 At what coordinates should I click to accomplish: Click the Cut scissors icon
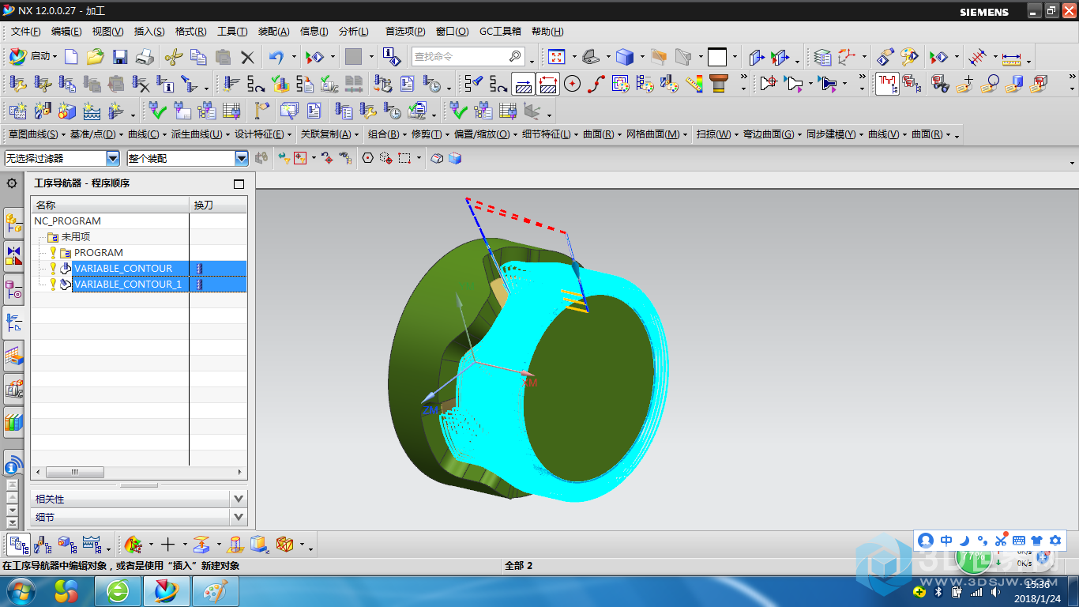[x=173, y=57]
